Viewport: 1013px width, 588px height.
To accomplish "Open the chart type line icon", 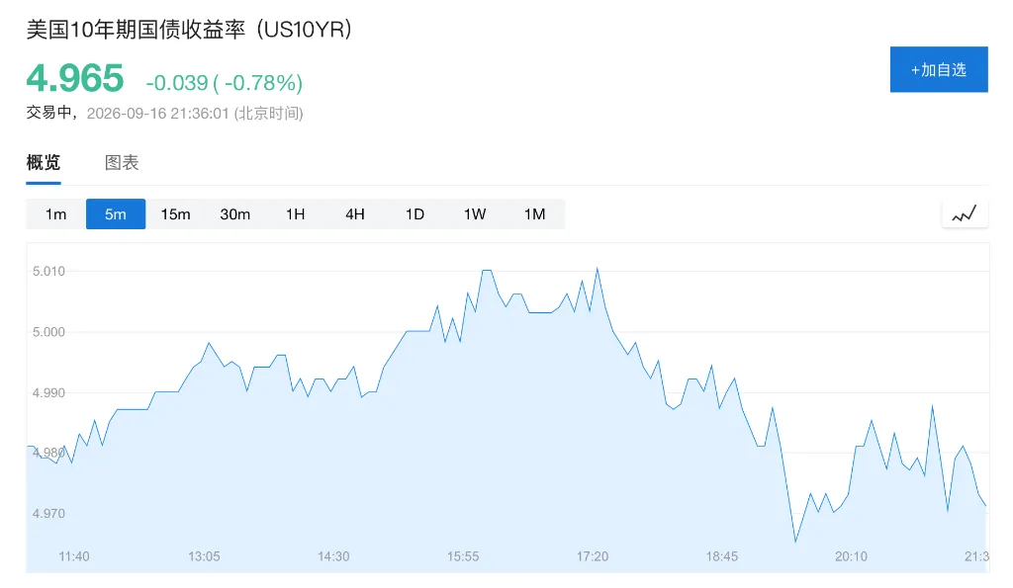I will click(965, 213).
